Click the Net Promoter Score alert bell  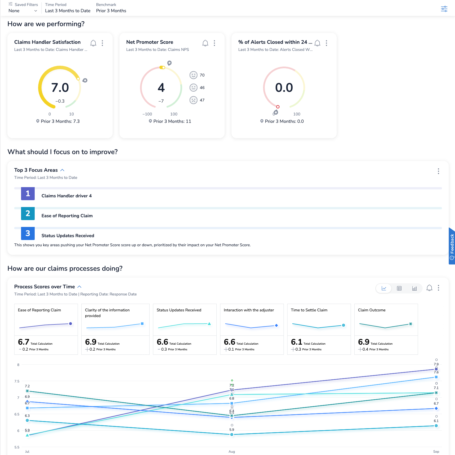(x=205, y=43)
